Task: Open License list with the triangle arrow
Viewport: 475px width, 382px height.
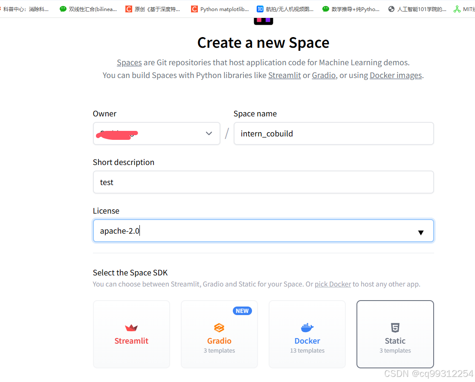Action: tap(421, 232)
